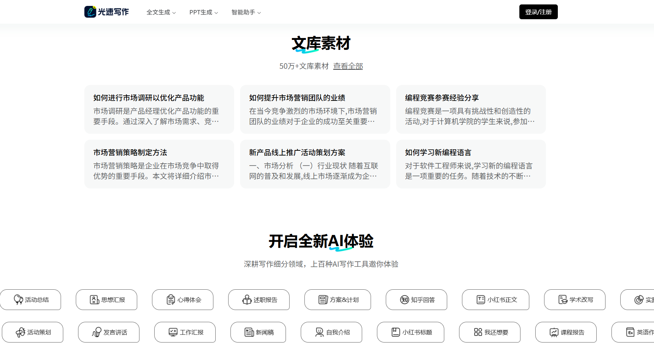
Task: Choose the 发言讲话 label
Action: click(115, 332)
